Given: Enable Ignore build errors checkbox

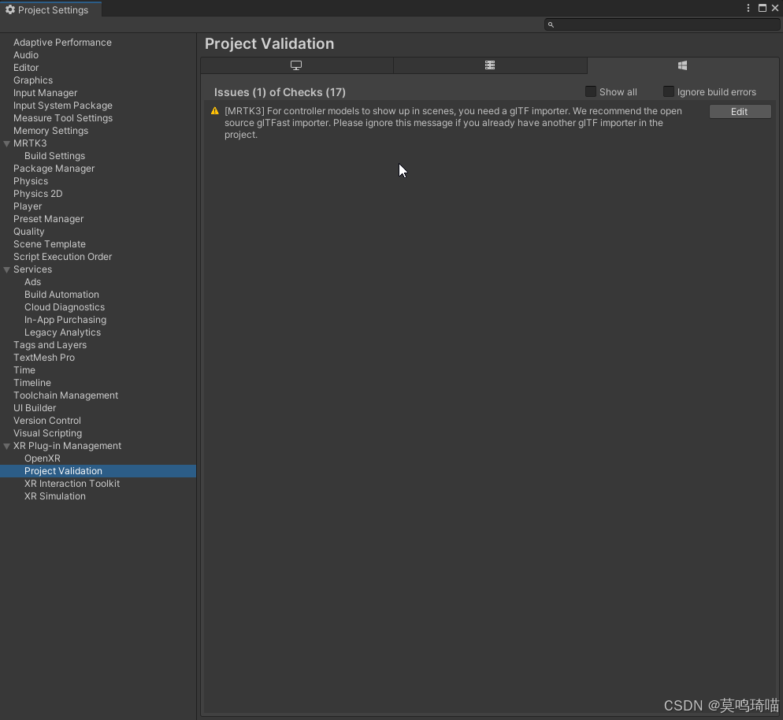Looking at the screenshot, I should pos(669,91).
